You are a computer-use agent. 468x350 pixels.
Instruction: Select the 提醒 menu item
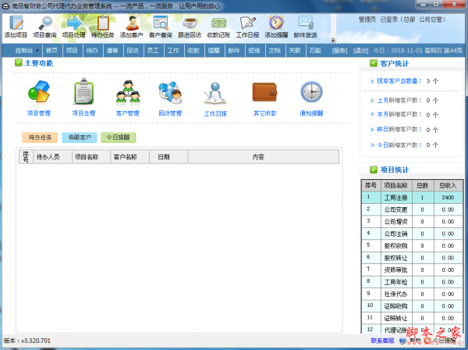click(x=214, y=51)
